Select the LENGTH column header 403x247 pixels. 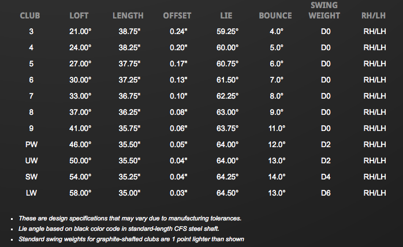pos(128,16)
